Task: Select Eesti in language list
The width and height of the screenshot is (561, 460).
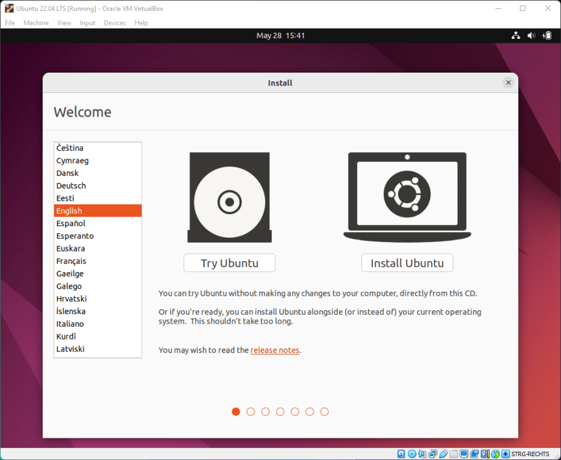Action: [98, 198]
